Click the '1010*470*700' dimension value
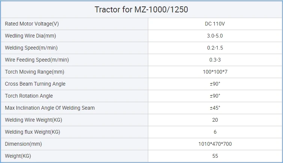This screenshot has width=283, height=163. click(215, 144)
